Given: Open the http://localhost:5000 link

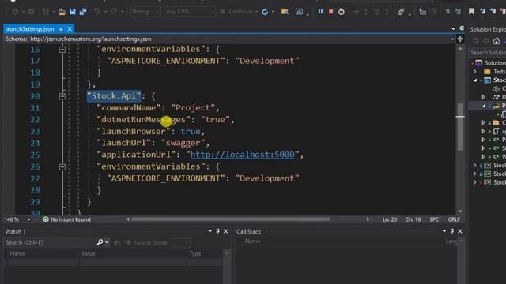Looking at the screenshot, I should click(x=243, y=155).
